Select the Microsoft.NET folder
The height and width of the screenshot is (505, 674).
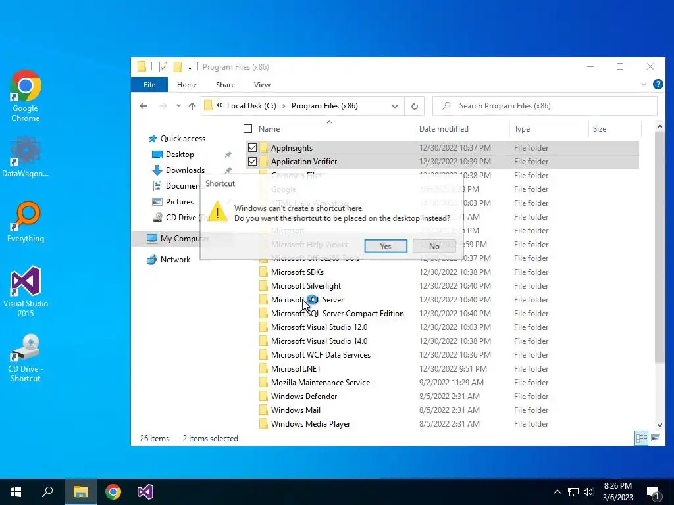click(296, 368)
